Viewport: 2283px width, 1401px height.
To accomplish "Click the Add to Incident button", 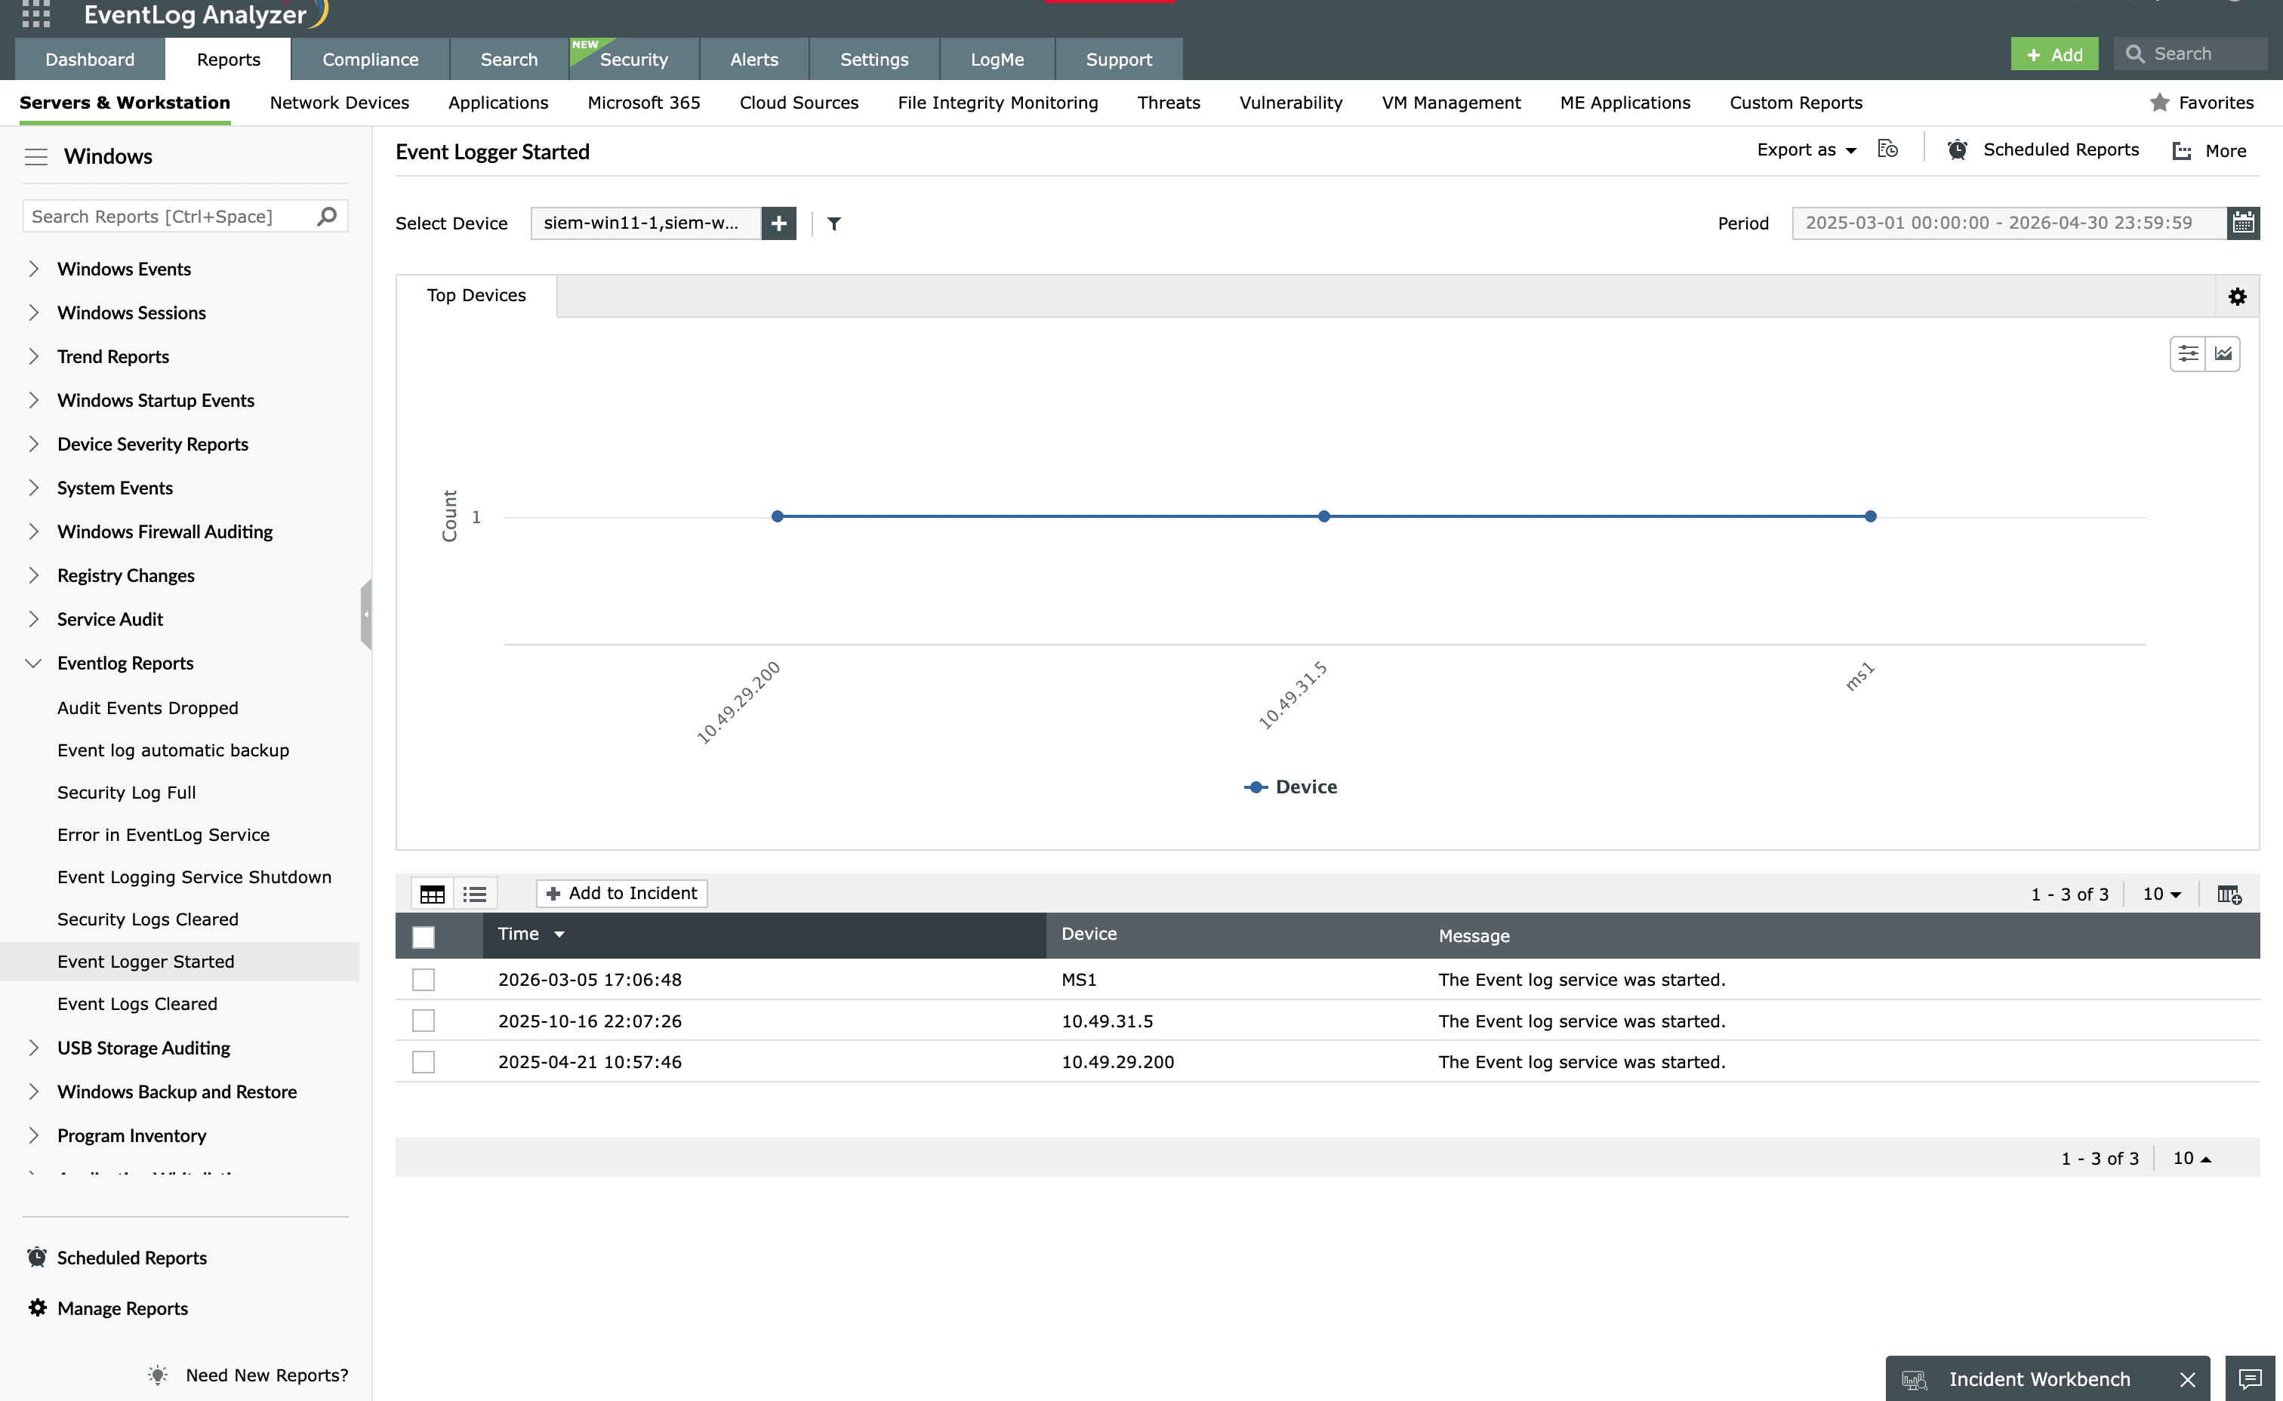I will coord(622,893).
